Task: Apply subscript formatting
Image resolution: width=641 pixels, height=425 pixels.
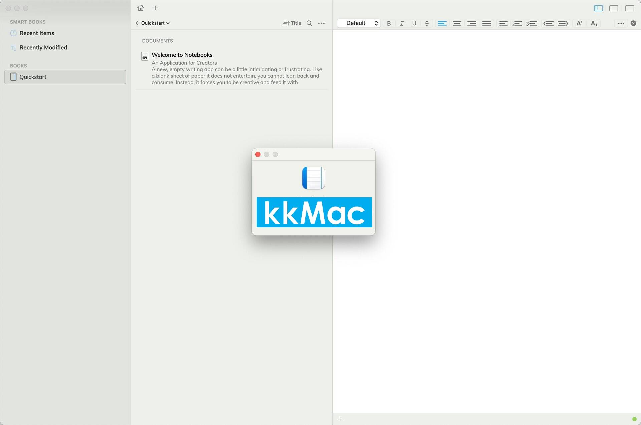Action: (x=594, y=23)
